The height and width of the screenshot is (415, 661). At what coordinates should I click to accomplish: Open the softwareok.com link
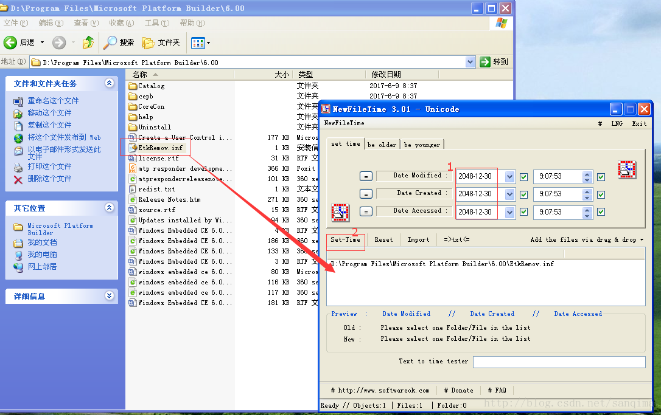point(380,390)
